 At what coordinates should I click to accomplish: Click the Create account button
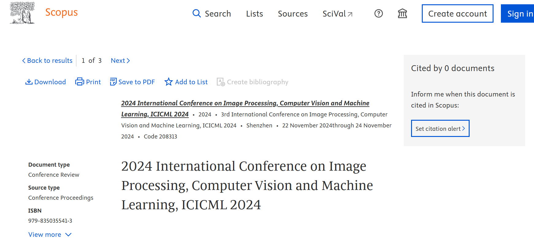[x=457, y=13]
